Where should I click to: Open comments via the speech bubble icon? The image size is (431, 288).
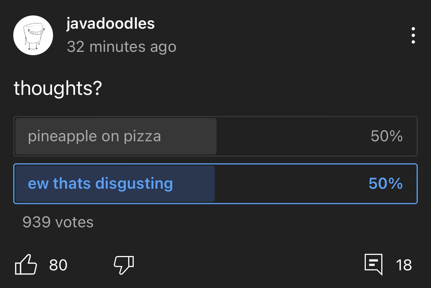pos(374,264)
